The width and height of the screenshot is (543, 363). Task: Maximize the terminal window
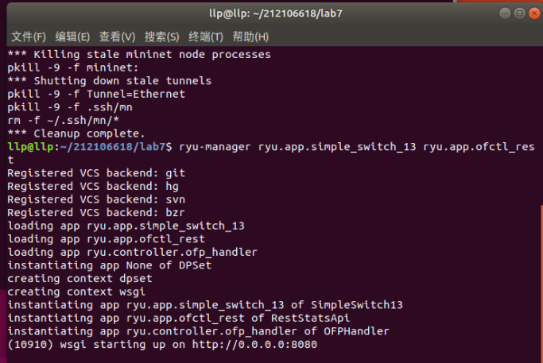[518, 13]
